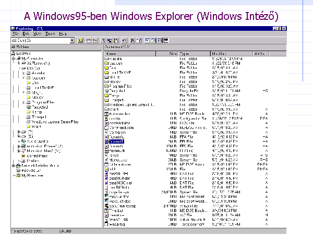
Task: Click the Up One Level toolbar icon
Action: pyautogui.click(x=80, y=40)
